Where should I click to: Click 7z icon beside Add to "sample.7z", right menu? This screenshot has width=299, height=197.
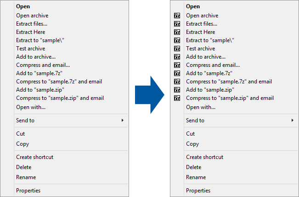(177, 73)
